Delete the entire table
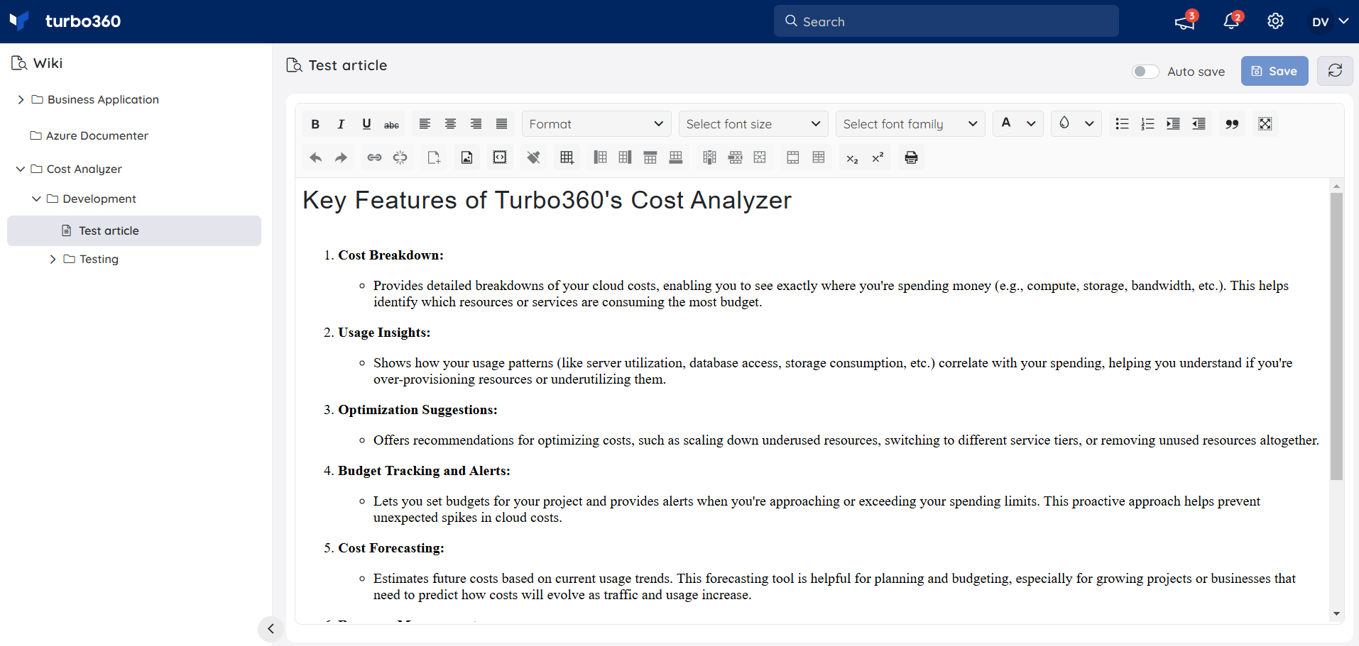1359x646 pixels. tap(760, 157)
